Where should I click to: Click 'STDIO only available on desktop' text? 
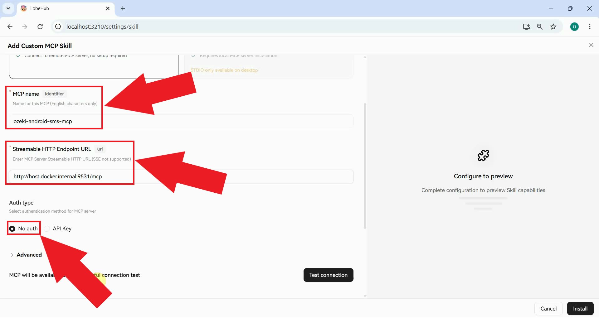pos(224,70)
